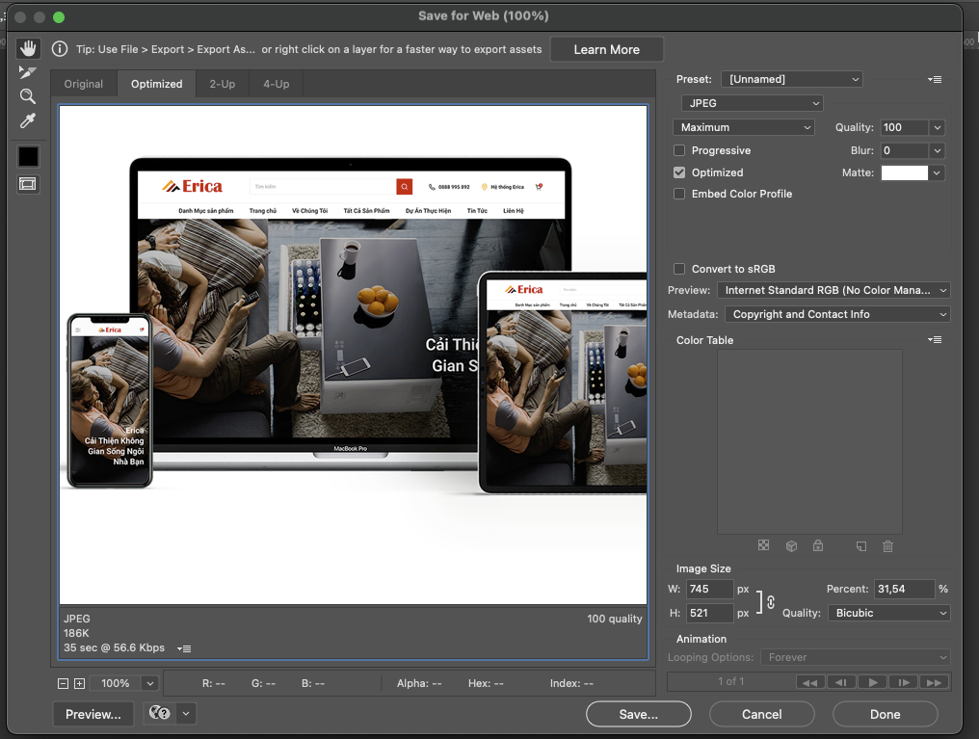This screenshot has height=739, width=979.
Task: Click the Learn More button
Action: pos(606,48)
